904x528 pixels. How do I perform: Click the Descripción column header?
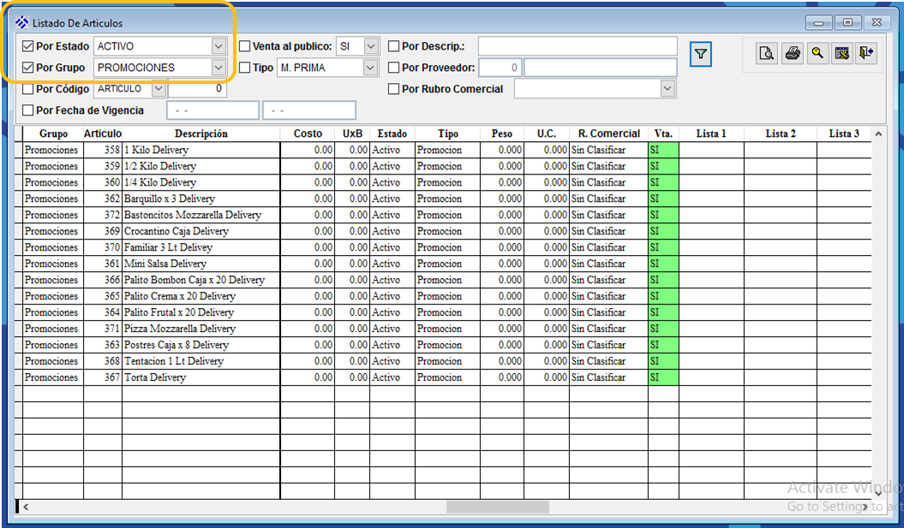click(x=201, y=133)
